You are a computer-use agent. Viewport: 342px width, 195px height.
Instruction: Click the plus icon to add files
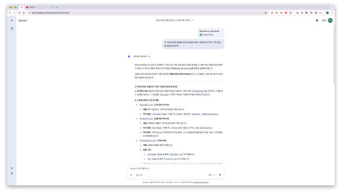click(x=131, y=175)
